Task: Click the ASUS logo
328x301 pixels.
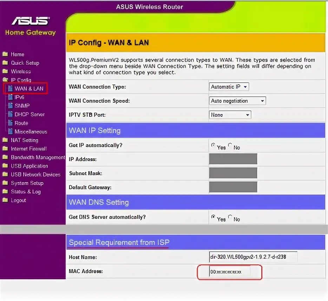Action: point(31,21)
